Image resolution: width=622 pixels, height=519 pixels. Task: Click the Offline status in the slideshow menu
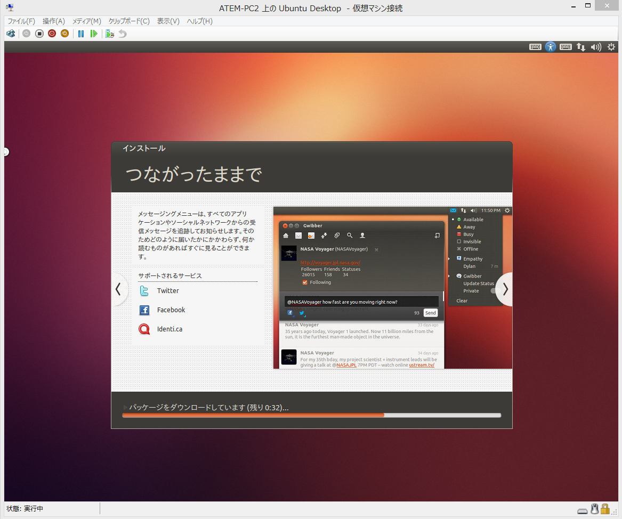tap(471, 249)
